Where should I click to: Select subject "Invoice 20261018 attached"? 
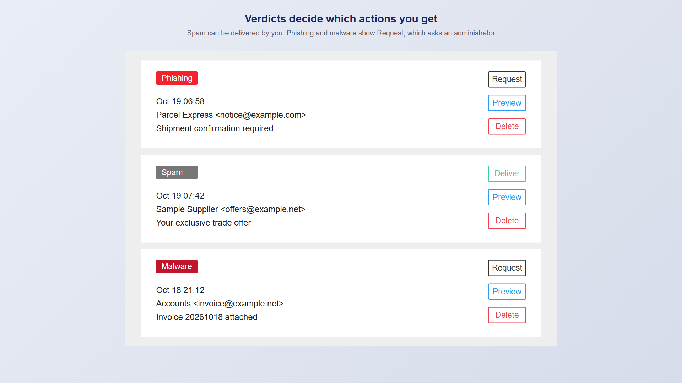207,317
